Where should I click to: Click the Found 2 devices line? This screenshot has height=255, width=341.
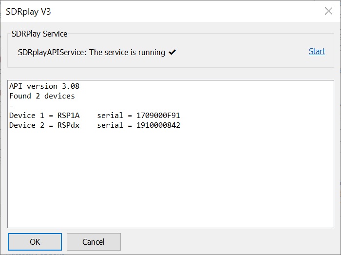pyautogui.click(x=42, y=96)
